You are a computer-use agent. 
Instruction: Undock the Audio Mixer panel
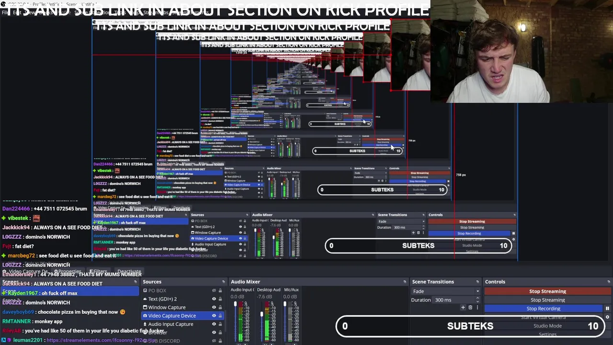click(x=405, y=282)
